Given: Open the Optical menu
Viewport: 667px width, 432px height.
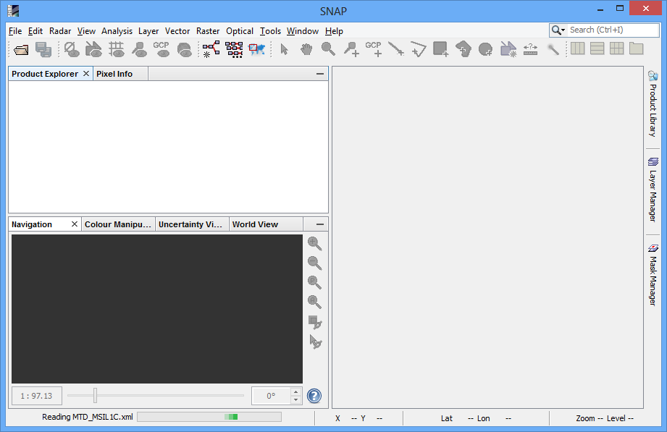Looking at the screenshot, I should 240,31.
